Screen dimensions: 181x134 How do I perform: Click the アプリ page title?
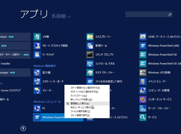pyautogui.click(x=34, y=14)
